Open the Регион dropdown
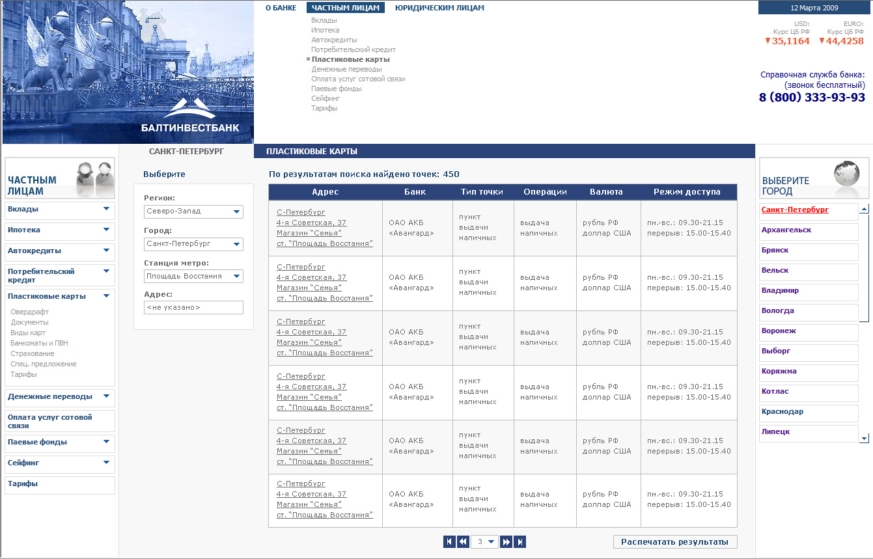The image size is (873, 559). point(193,211)
